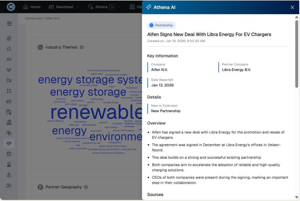Image resolution: width=300 pixels, height=201 pixels.
Task: Click the Athena AI panel scrollbar down arrow
Action: tap(297, 197)
